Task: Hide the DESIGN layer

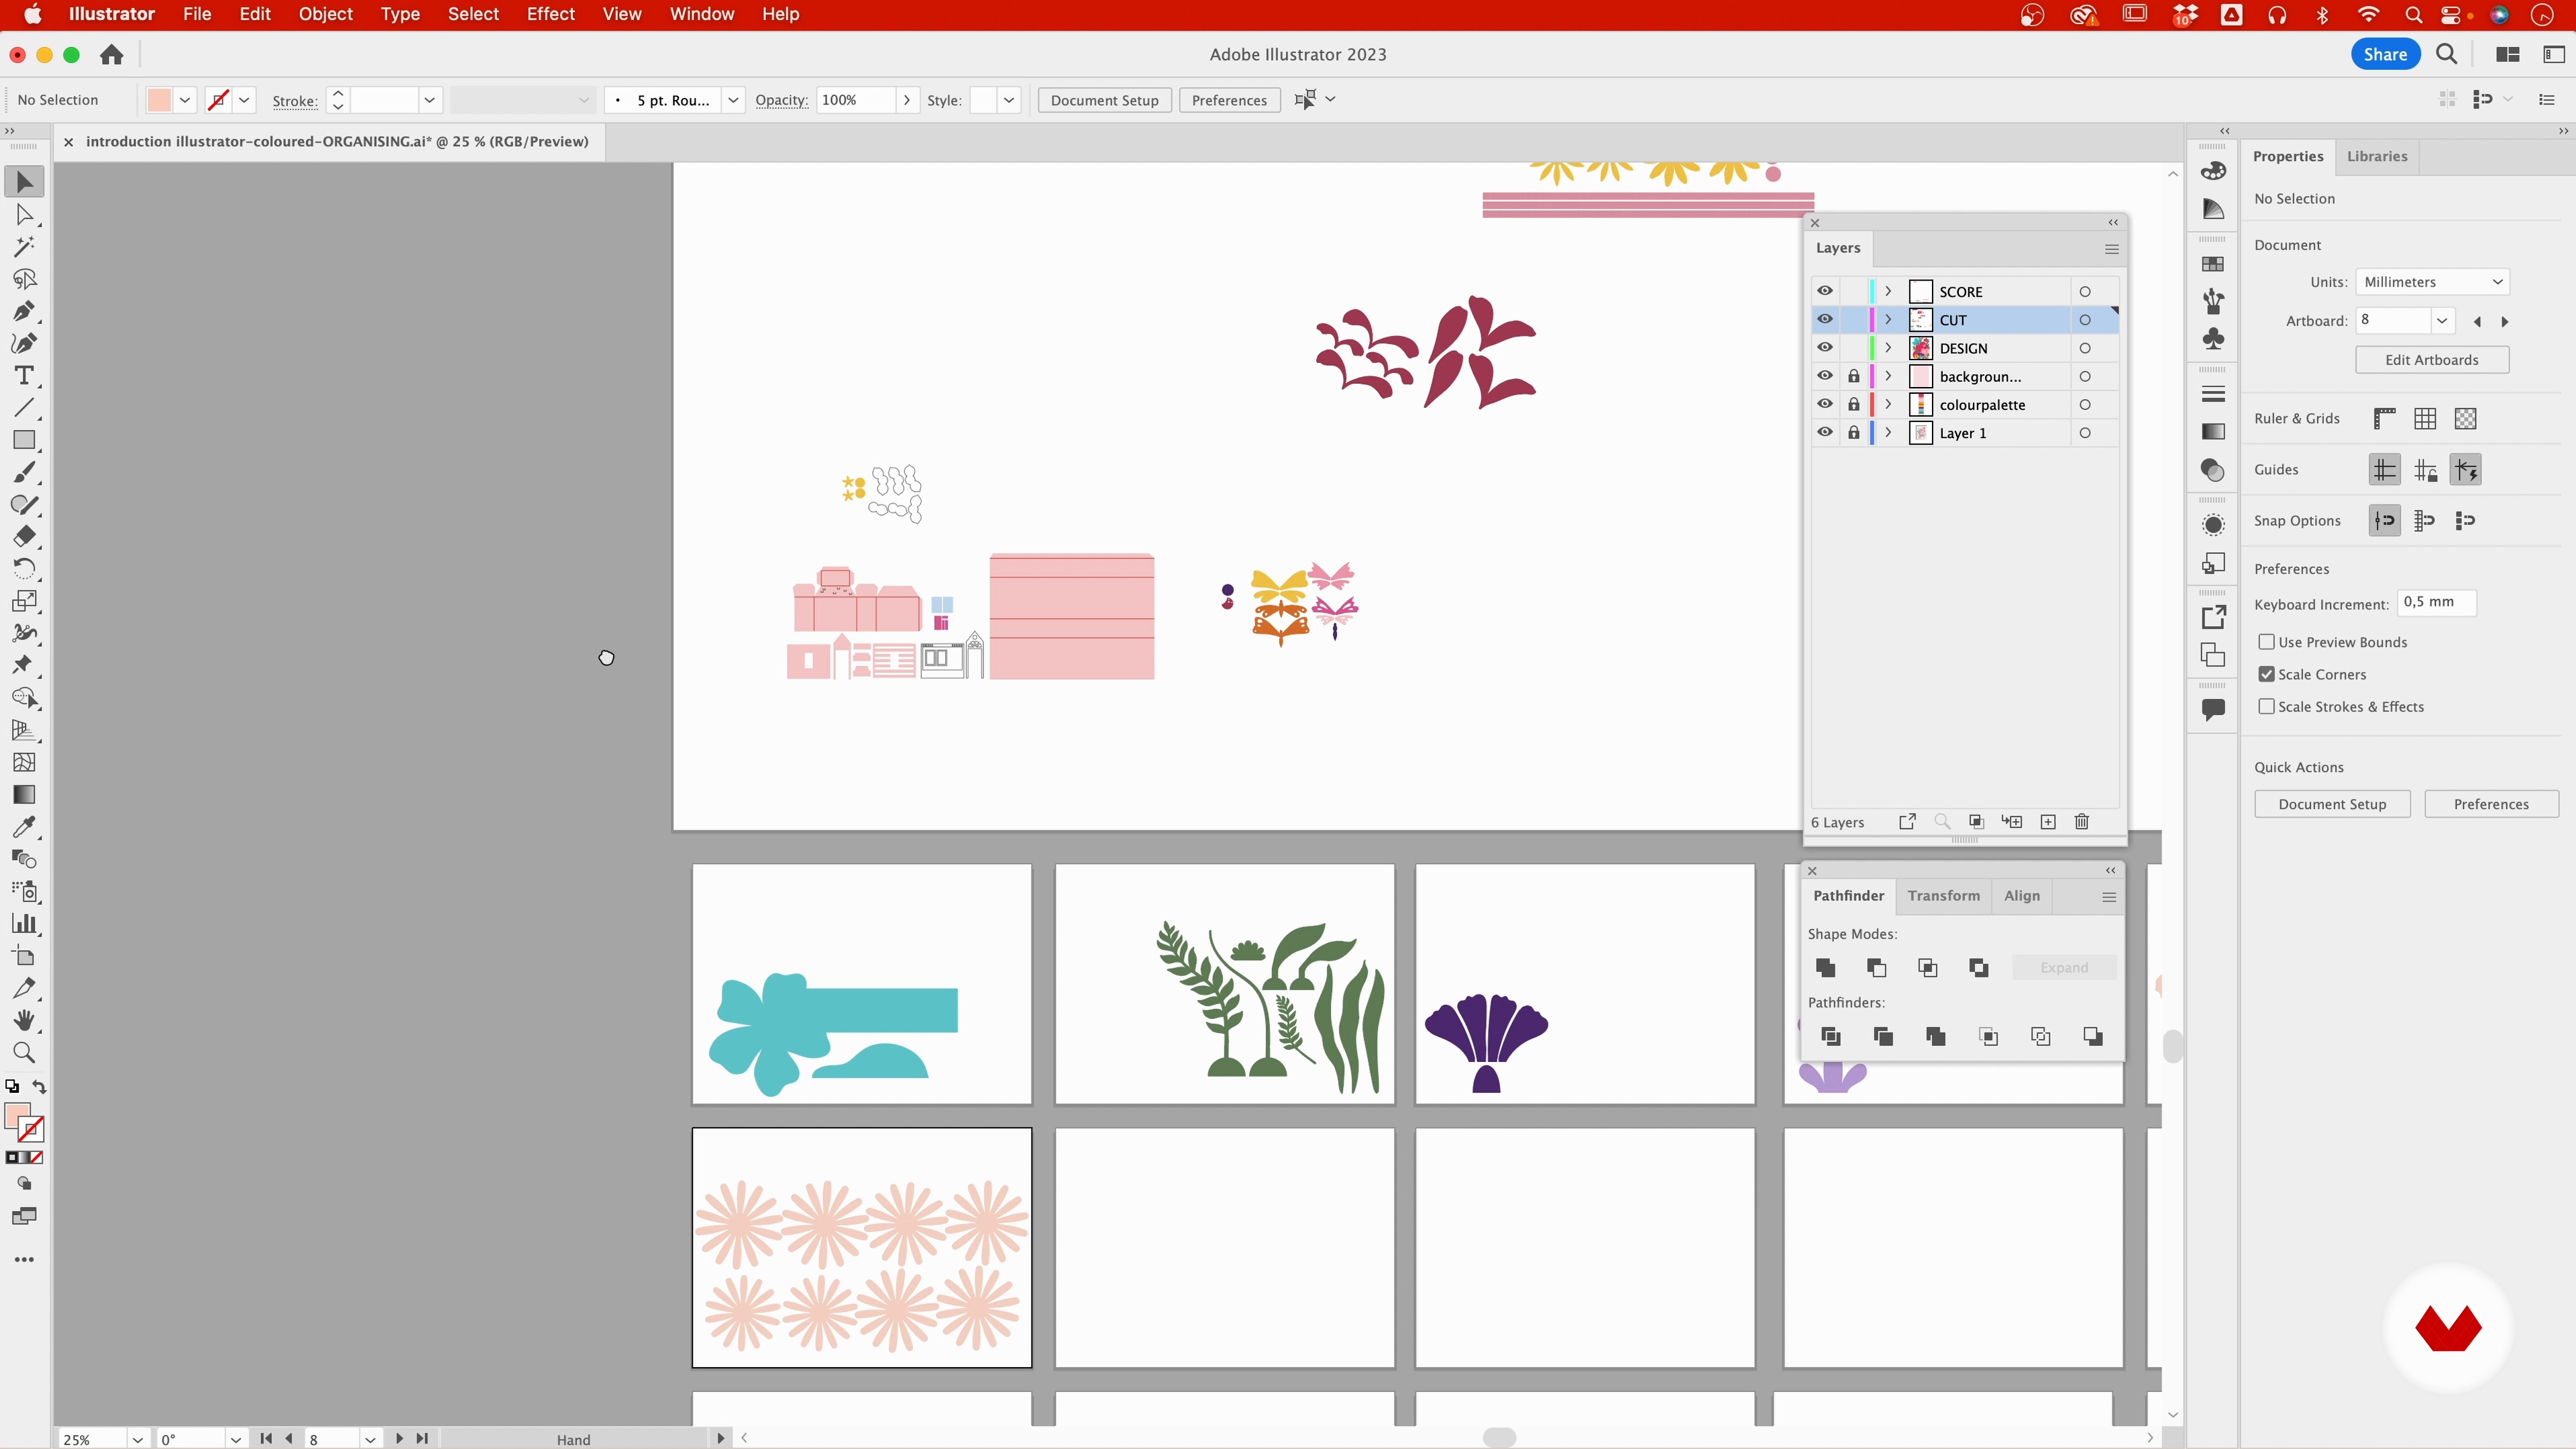Action: [1825, 347]
